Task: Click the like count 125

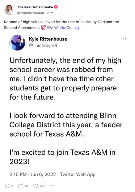Action: point(42,186)
